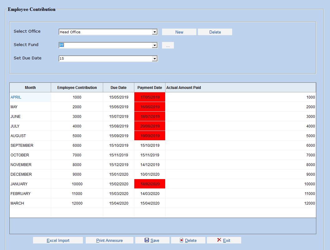
Task: Open the Set Due Date dropdown arrow
Action: pos(155,59)
